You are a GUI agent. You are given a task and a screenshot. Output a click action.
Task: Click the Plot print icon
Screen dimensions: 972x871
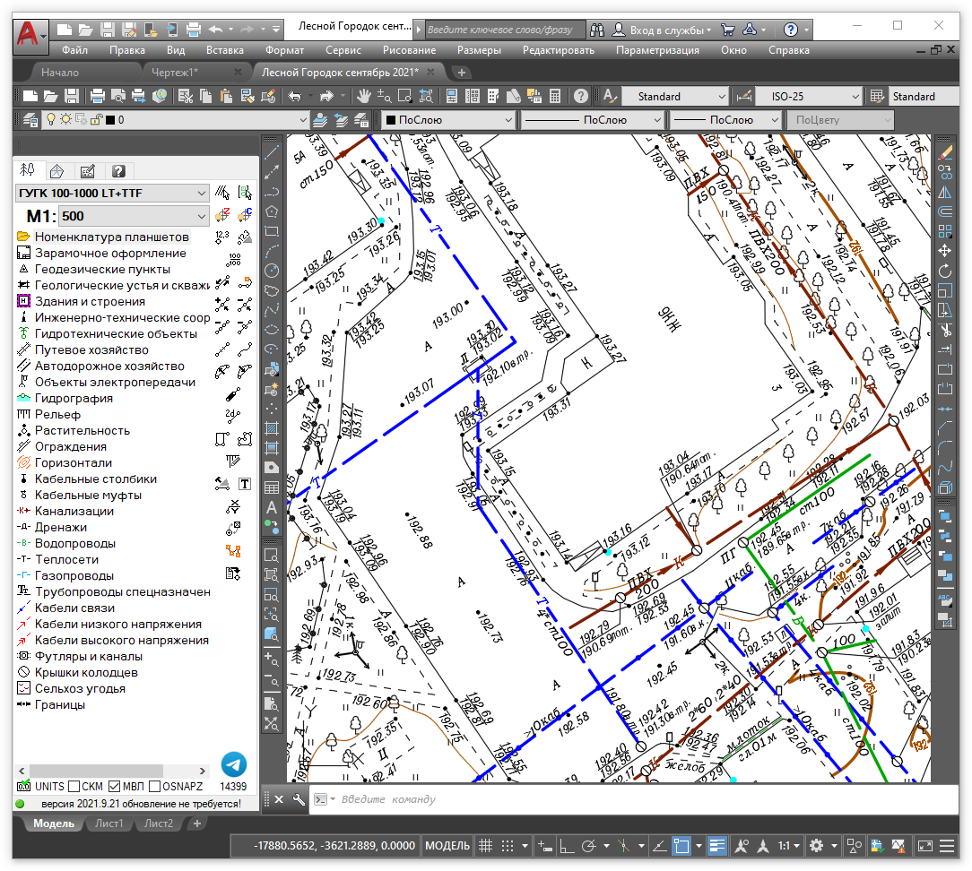[x=97, y=96]
